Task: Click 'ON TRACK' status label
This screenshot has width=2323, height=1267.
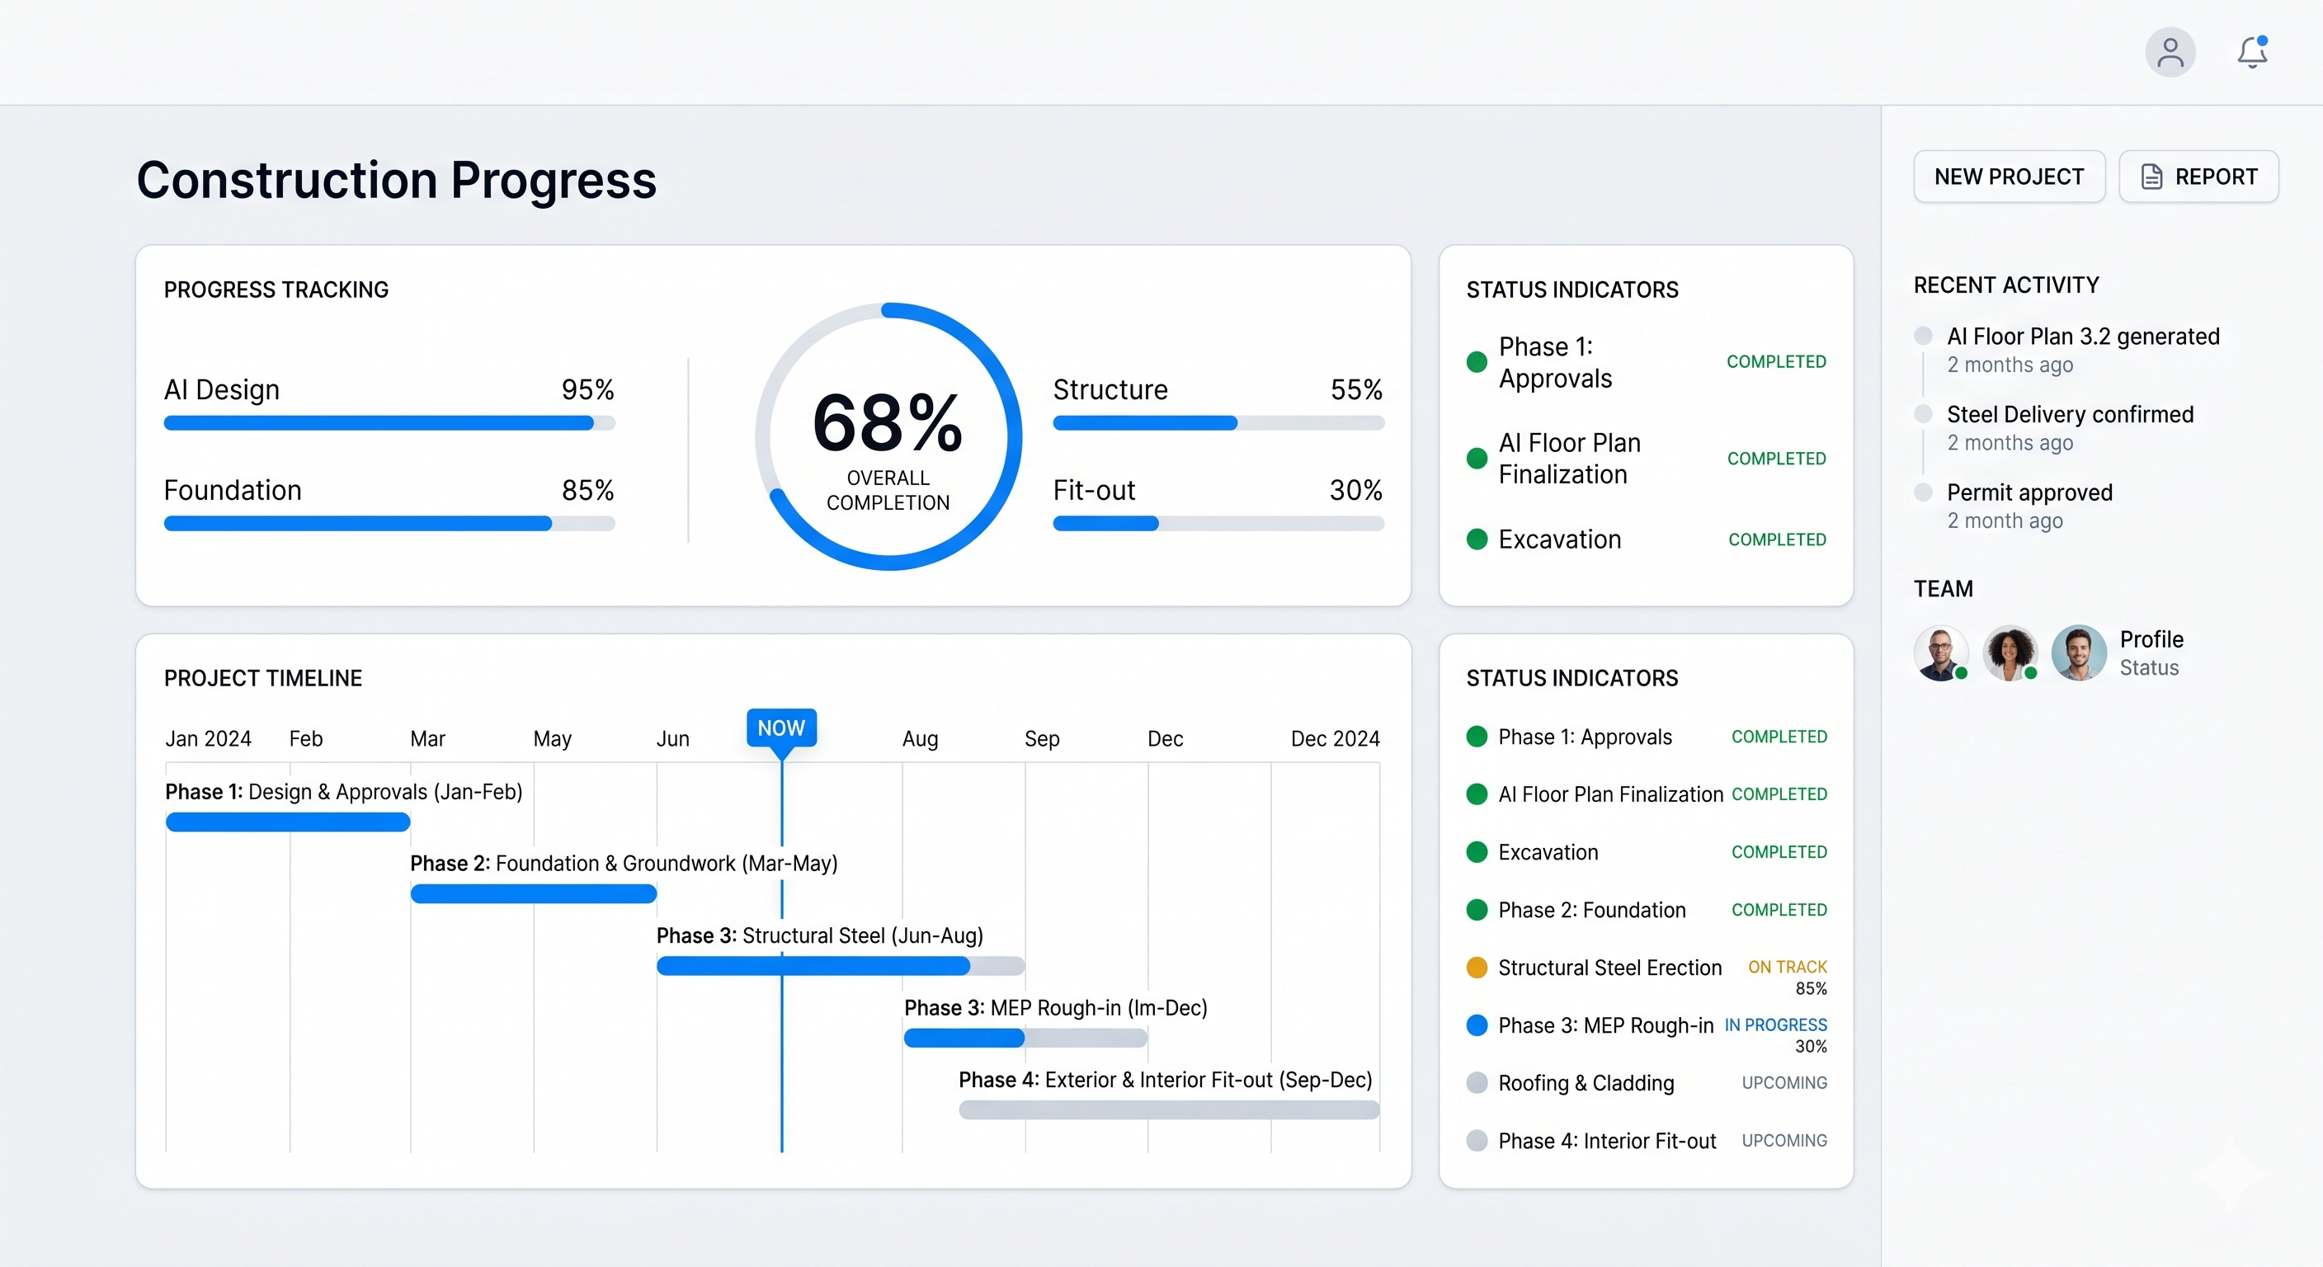Action: [x=1788, y=967]
